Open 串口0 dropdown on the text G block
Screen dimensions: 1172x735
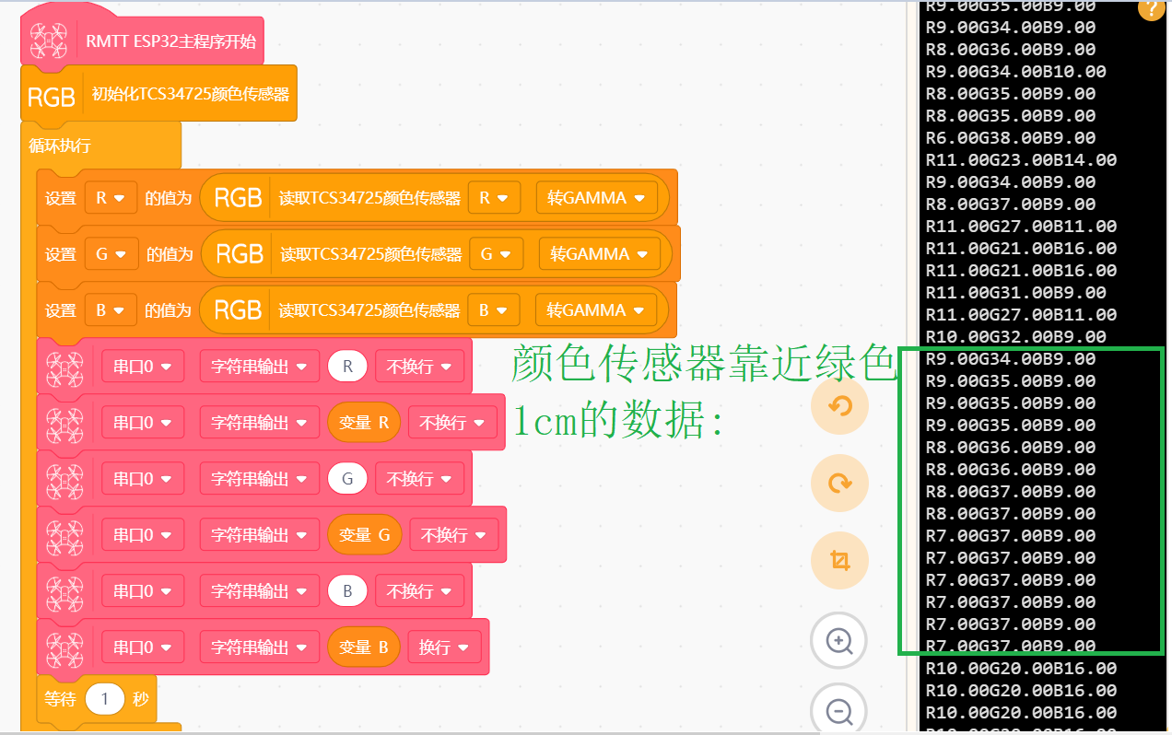click(142, 479)
